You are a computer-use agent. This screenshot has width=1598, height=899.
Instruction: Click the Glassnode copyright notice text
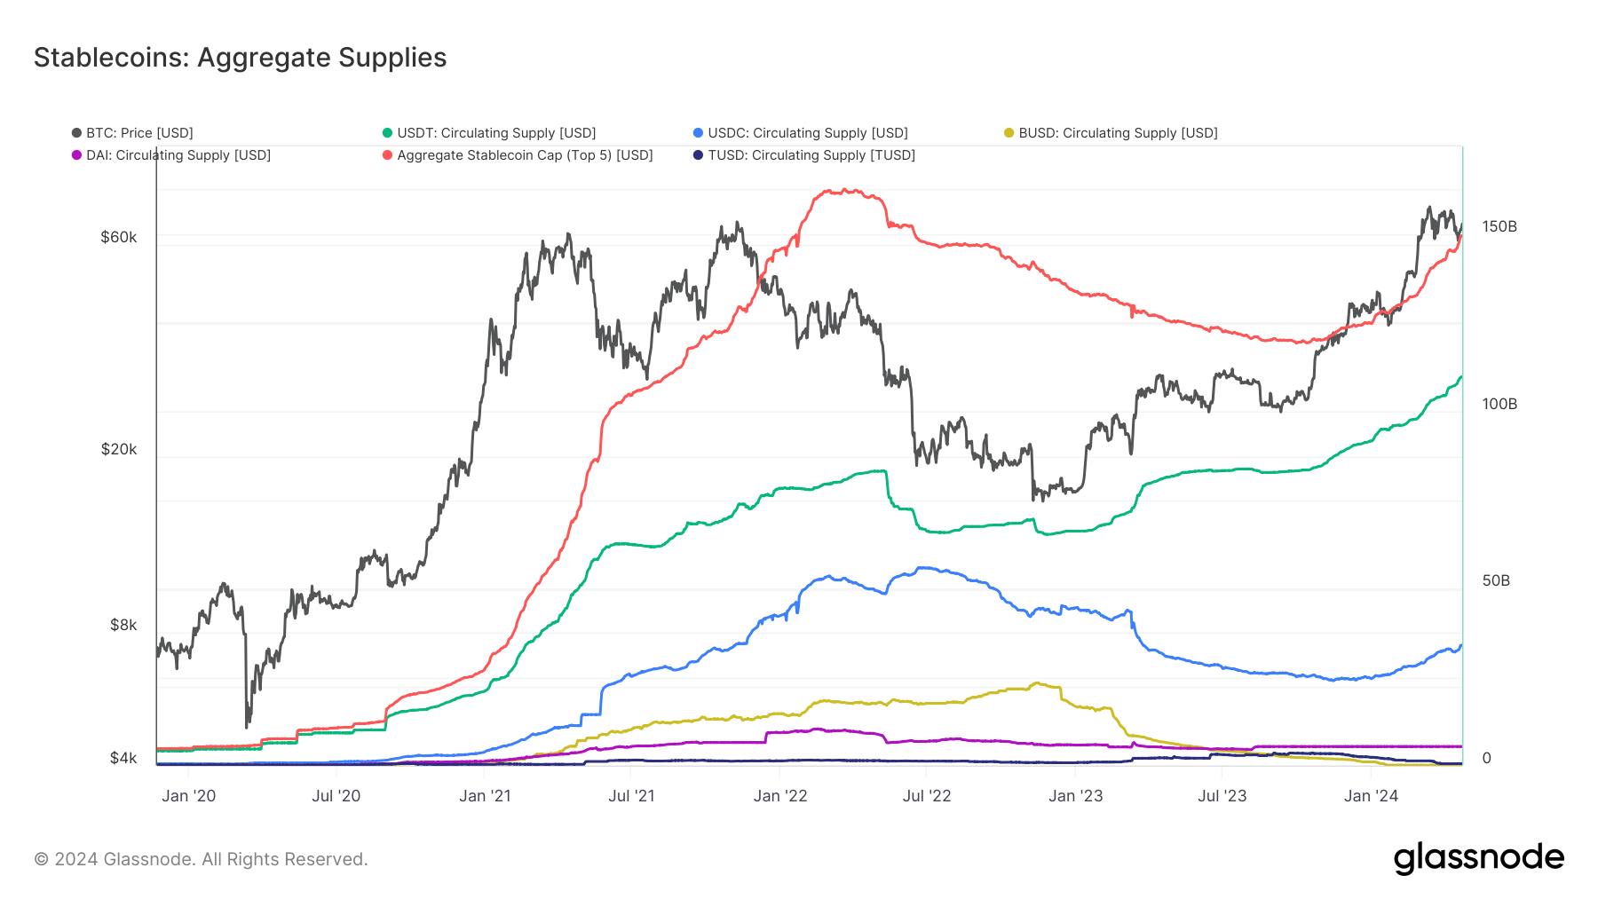click(201, 859)
